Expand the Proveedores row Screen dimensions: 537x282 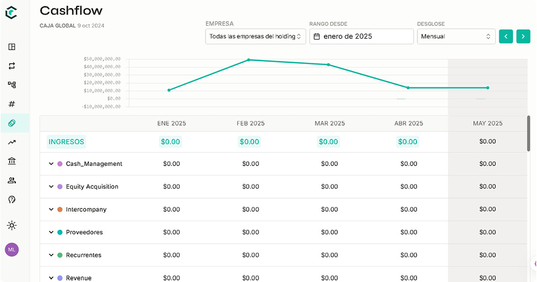(x=51, y=233)
